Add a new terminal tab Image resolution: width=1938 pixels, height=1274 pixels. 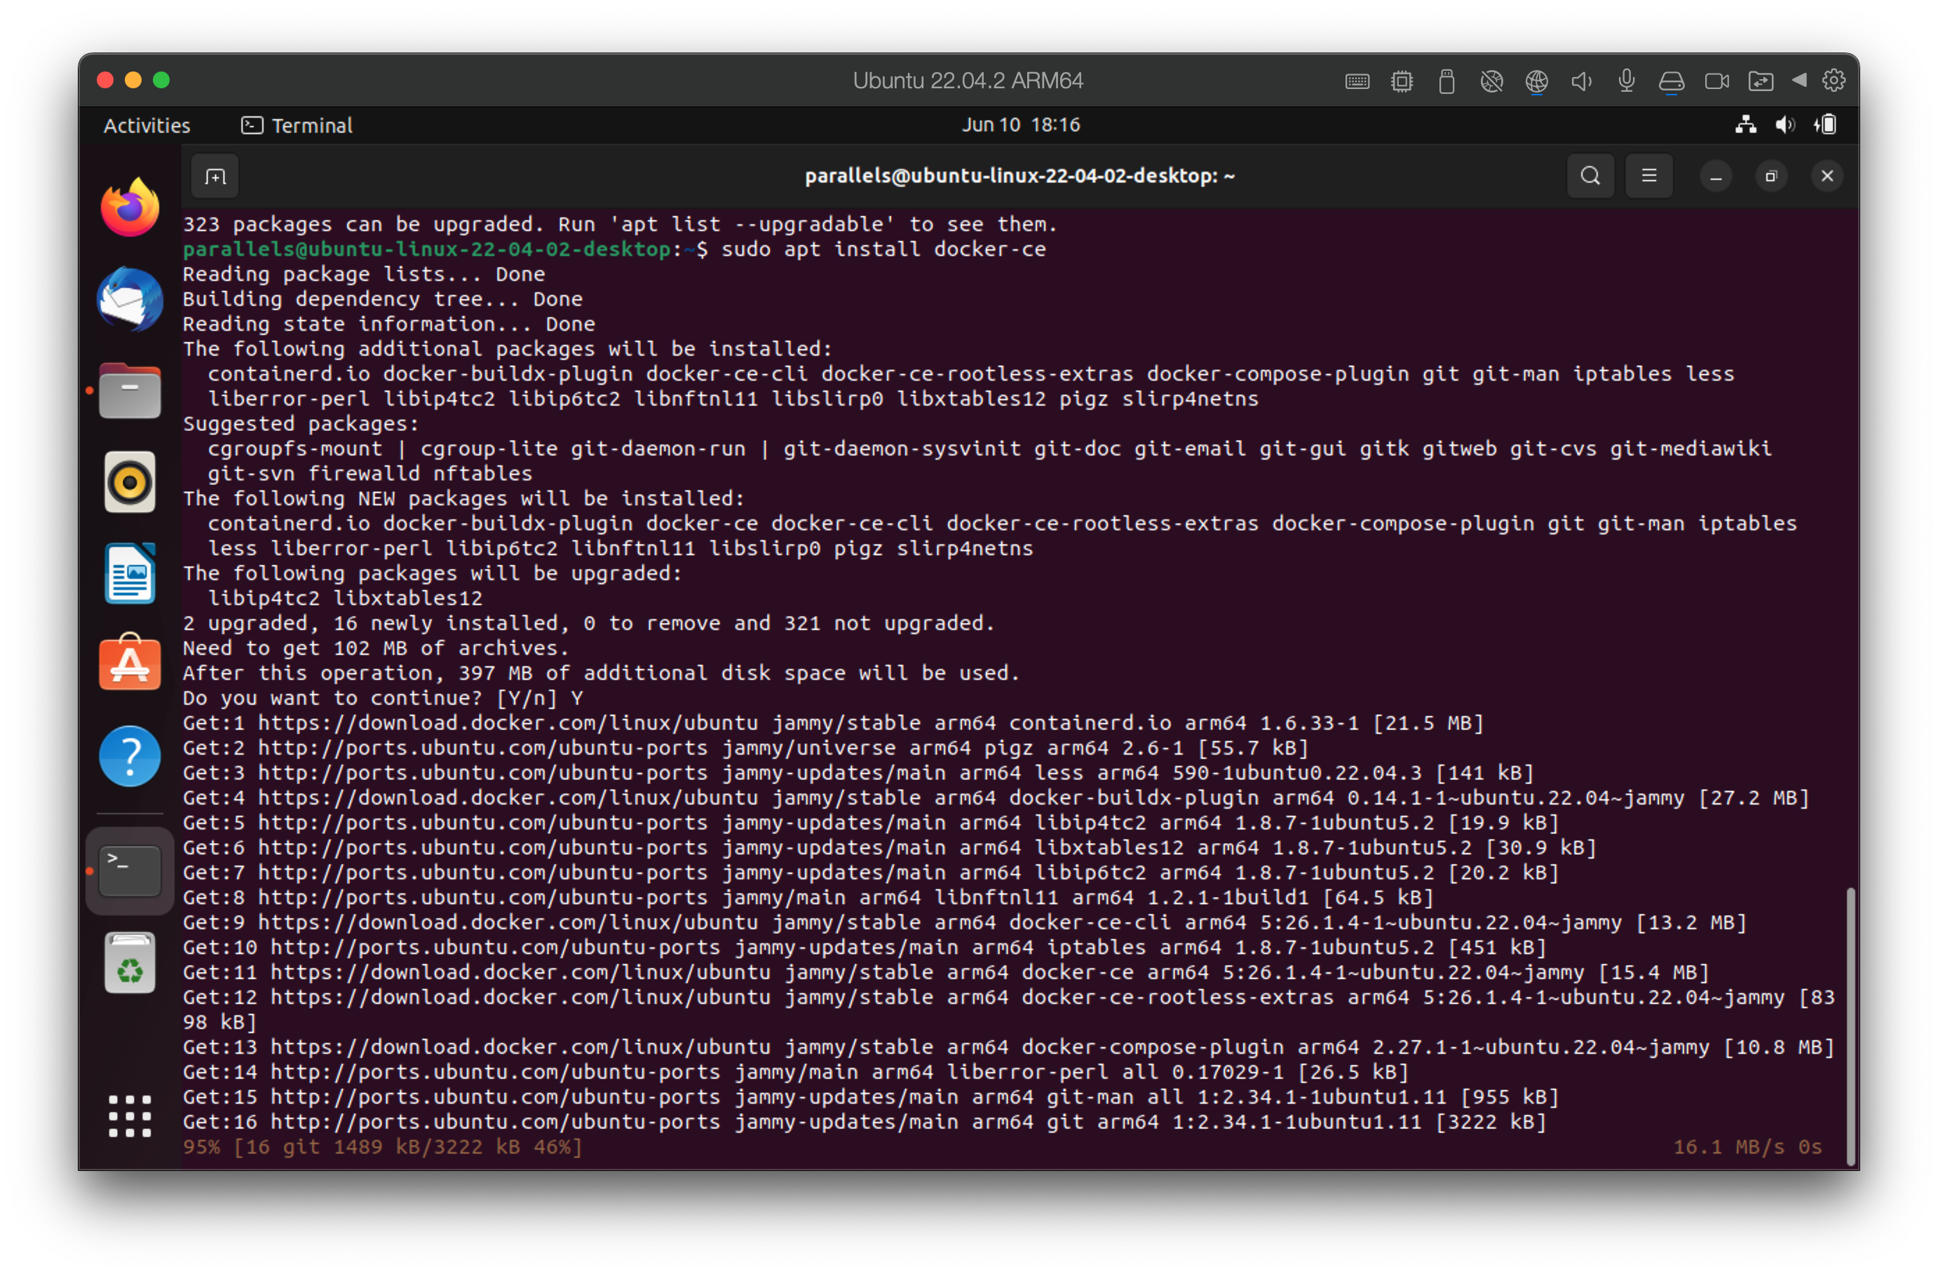point(215,176)
